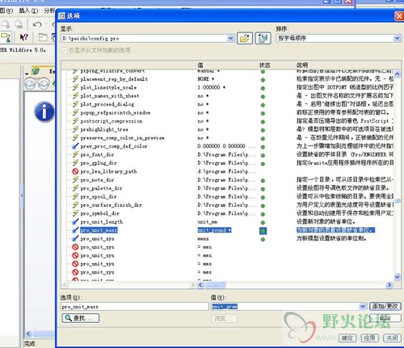Click prohibited icon beside pro_lwa_library_path

click(75, 171)
